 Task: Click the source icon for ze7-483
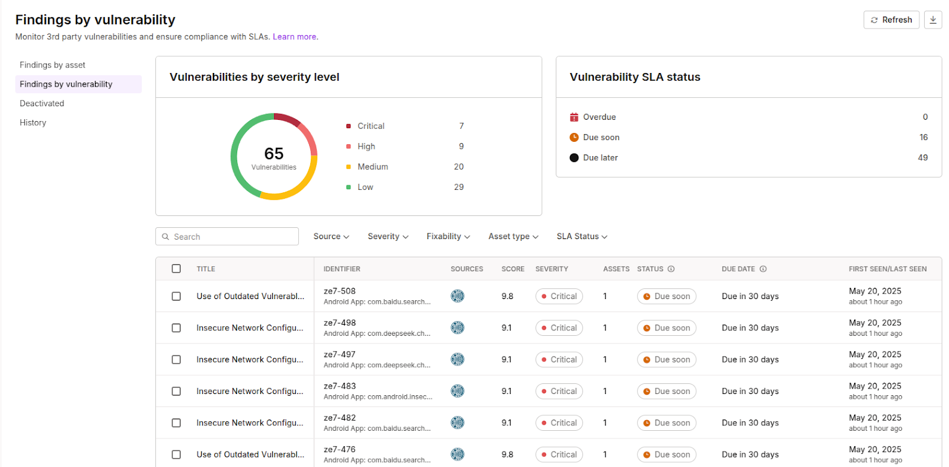tap(457, 391)
